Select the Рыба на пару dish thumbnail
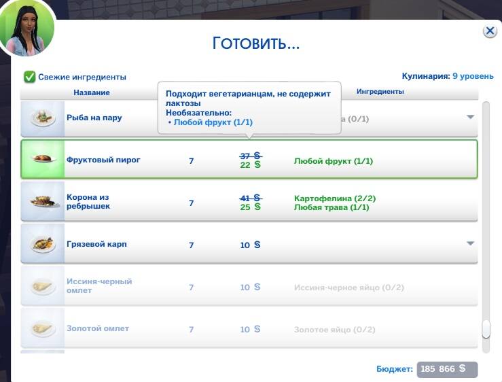This screenshot has height=382, width=502. click(43, 118)
